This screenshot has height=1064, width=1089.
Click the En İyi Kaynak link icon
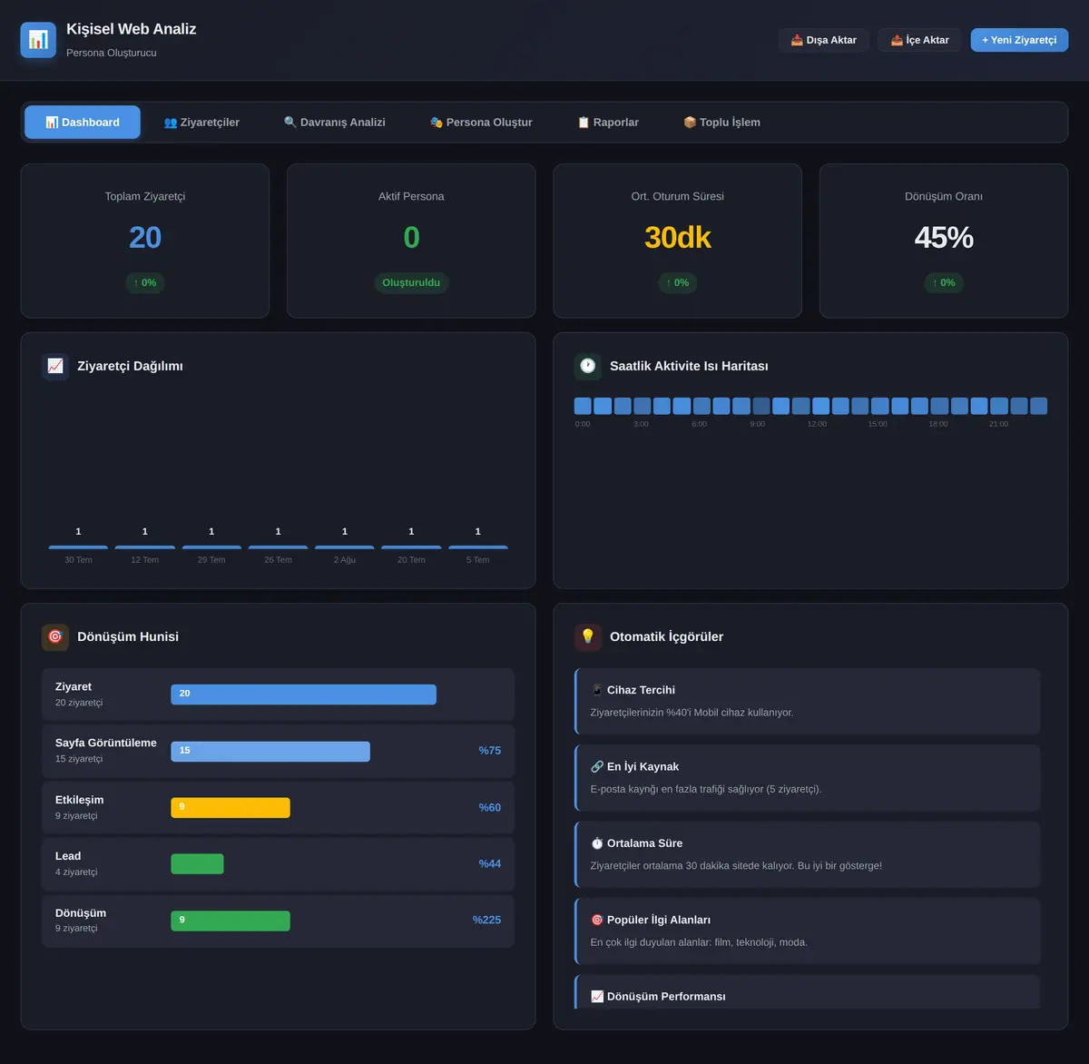pos(597,766)
